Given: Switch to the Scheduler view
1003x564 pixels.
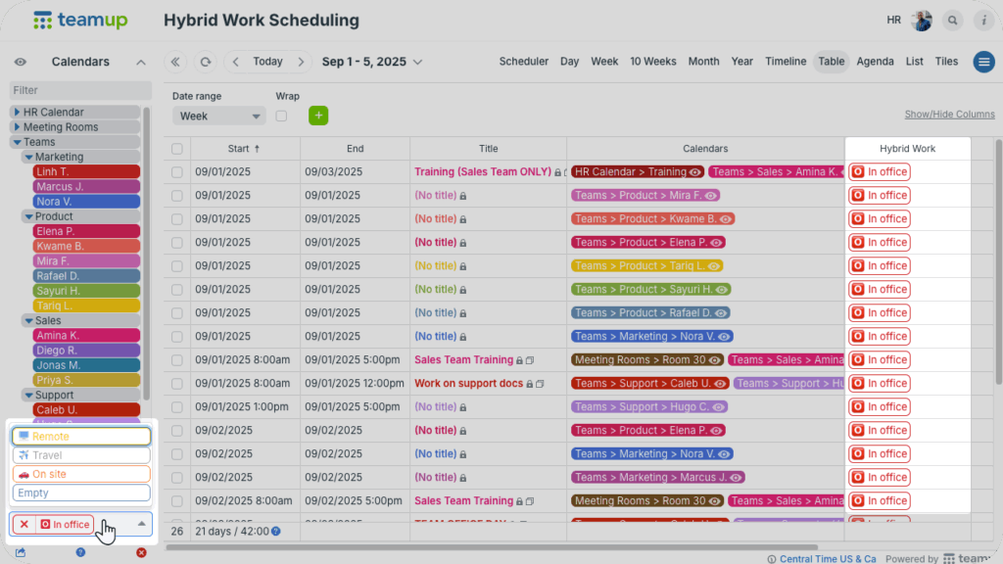Looking at the screenshot, I should pos(523,62).
